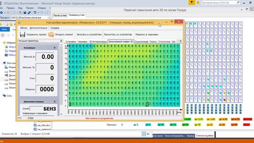Click the Undo arrow in Visual Studio toolbar
This screenshot has height=143, width=254.
click(x=35, y=12)
